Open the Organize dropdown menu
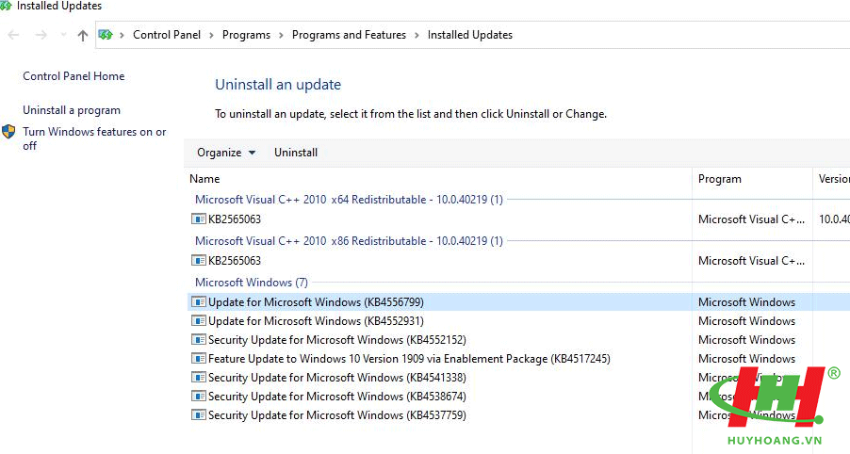Screen dimensions: 850x454 [226, 153]
